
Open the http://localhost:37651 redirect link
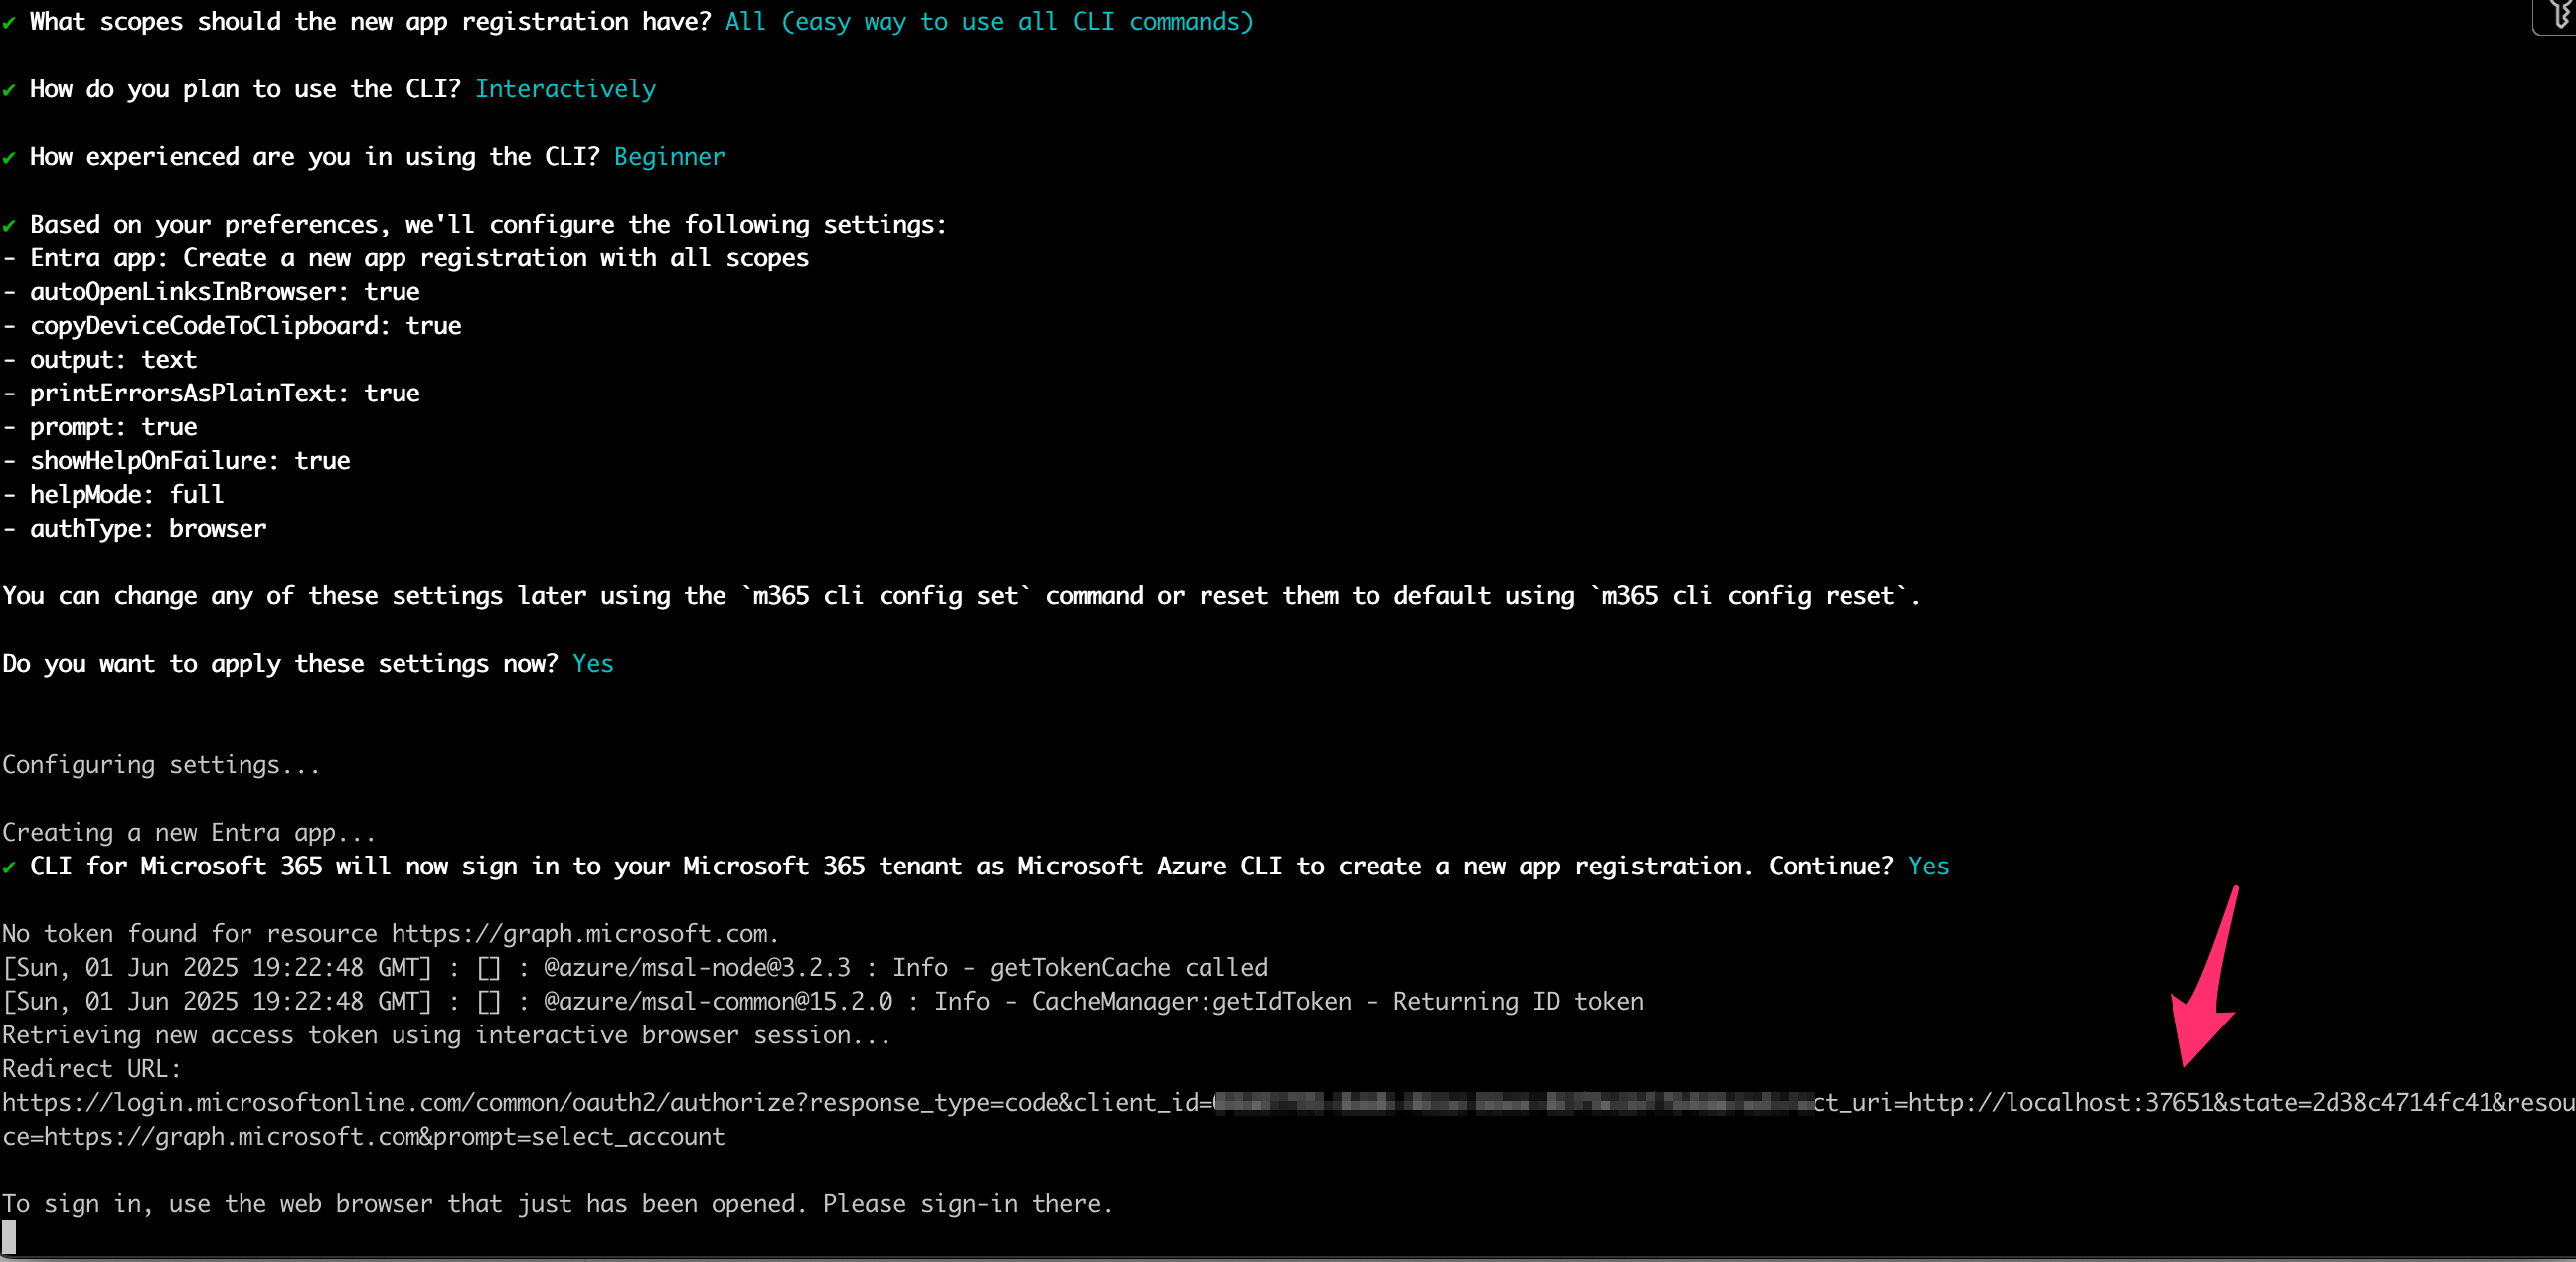(x=2061, y=1103)
